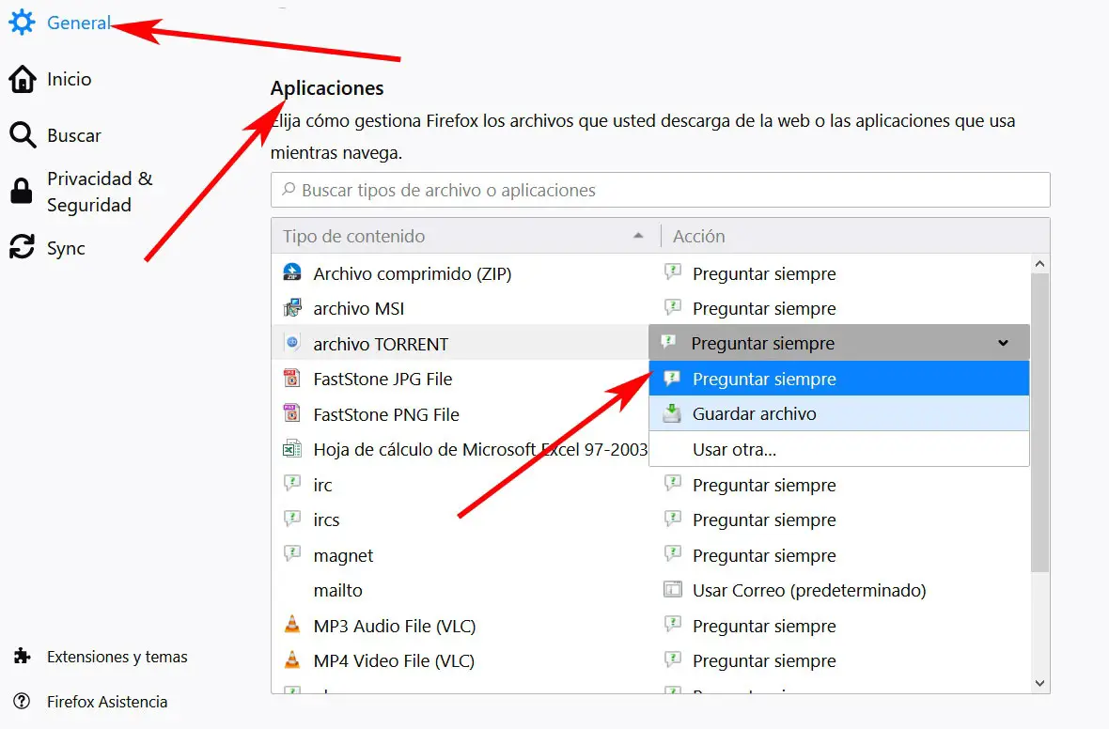Click the Extensiones y temas puzzle icon
1109x729 pixels.
click(22, 656)
